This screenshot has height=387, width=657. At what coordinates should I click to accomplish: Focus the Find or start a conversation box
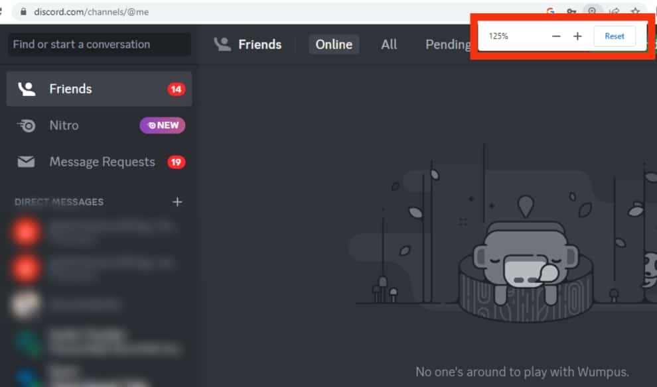pos(100,44)
